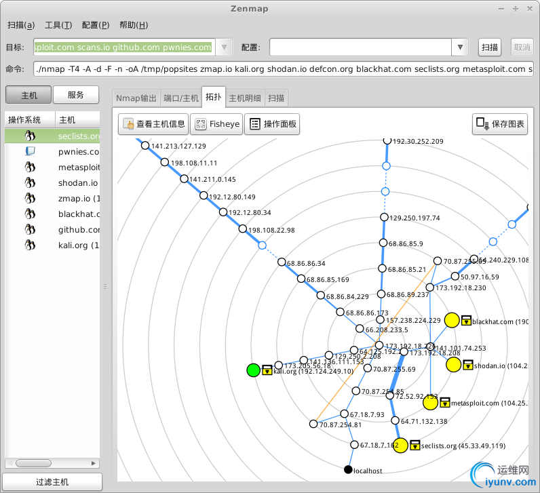Click the penguin icon beside shodan.io
Screen dimensions: 540x493
(x=30, y=182)
